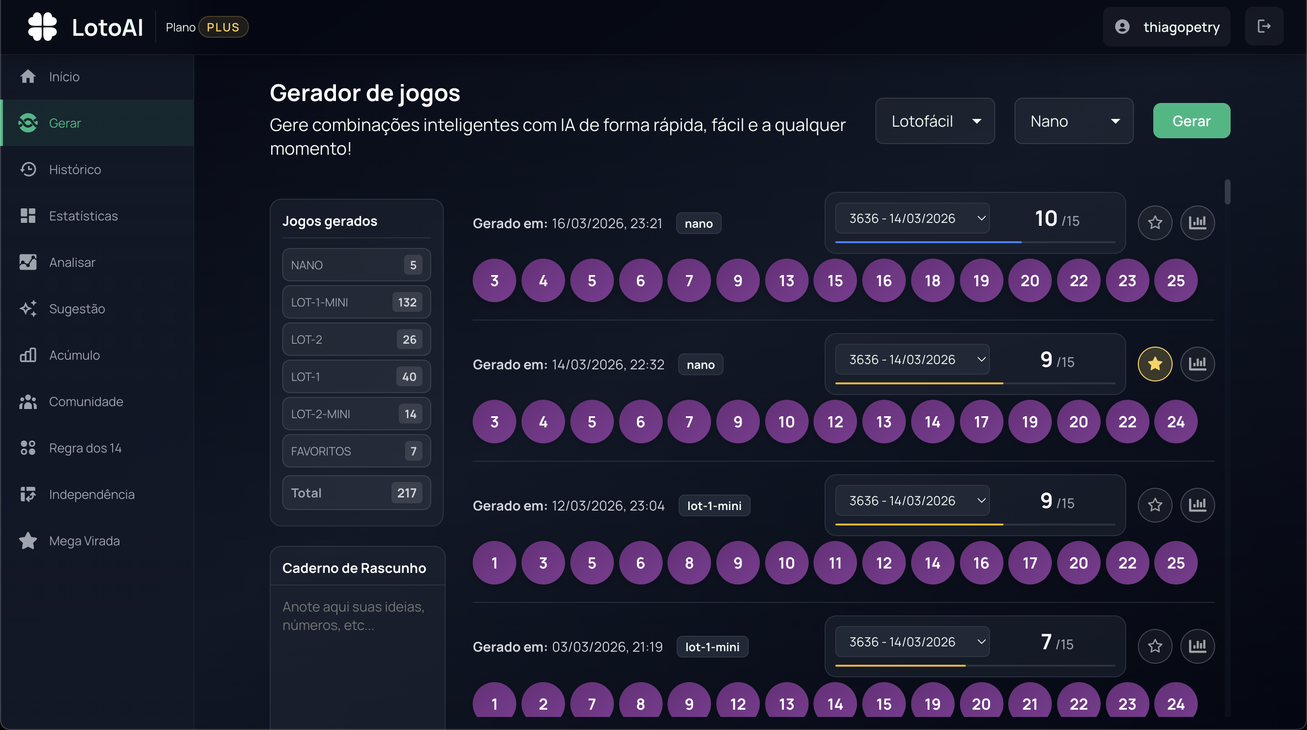
Task: Click the 10/15 blue progress bar
Action: pos(974,242)
